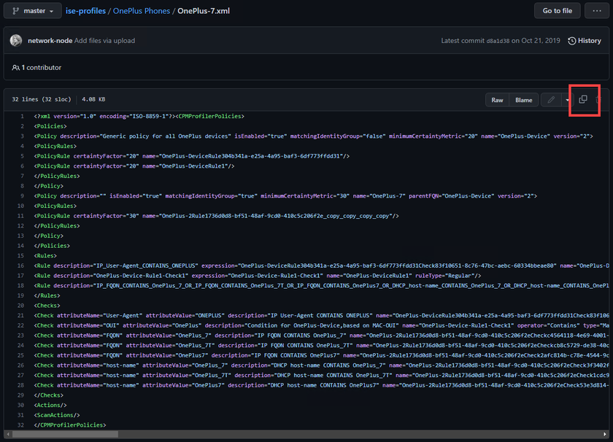Viewport: 613px width, 442px height.
Task: Select line number 25
Action: coord(20,355)
